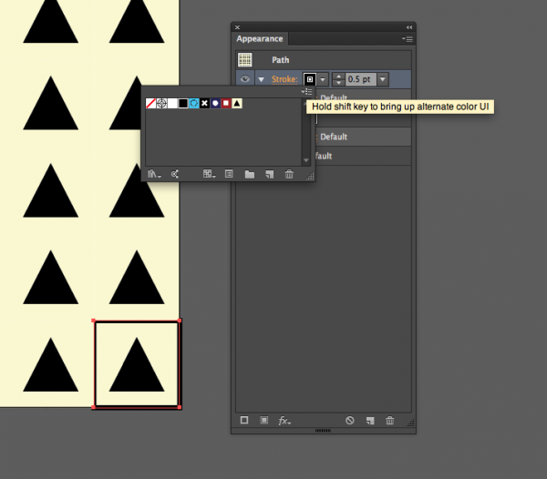Choose the cyan circle pattern swatch
This screenshot has height=479, width=547.
pos(194,104)
